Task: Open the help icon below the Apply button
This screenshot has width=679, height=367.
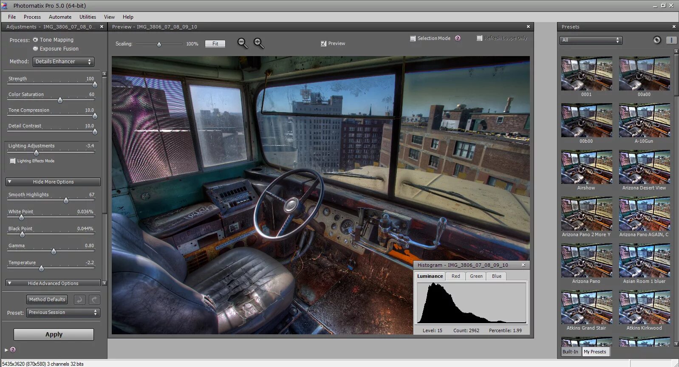Action: coord(13,350)
